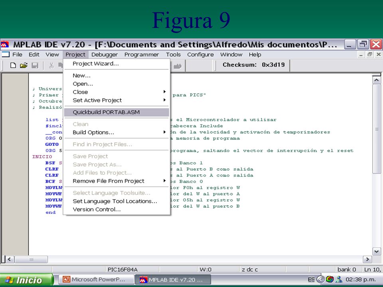Viewport: 383px width, 287px height.
Task: Click the vertical scrollbar thumb
Action: tap(376, 129)
